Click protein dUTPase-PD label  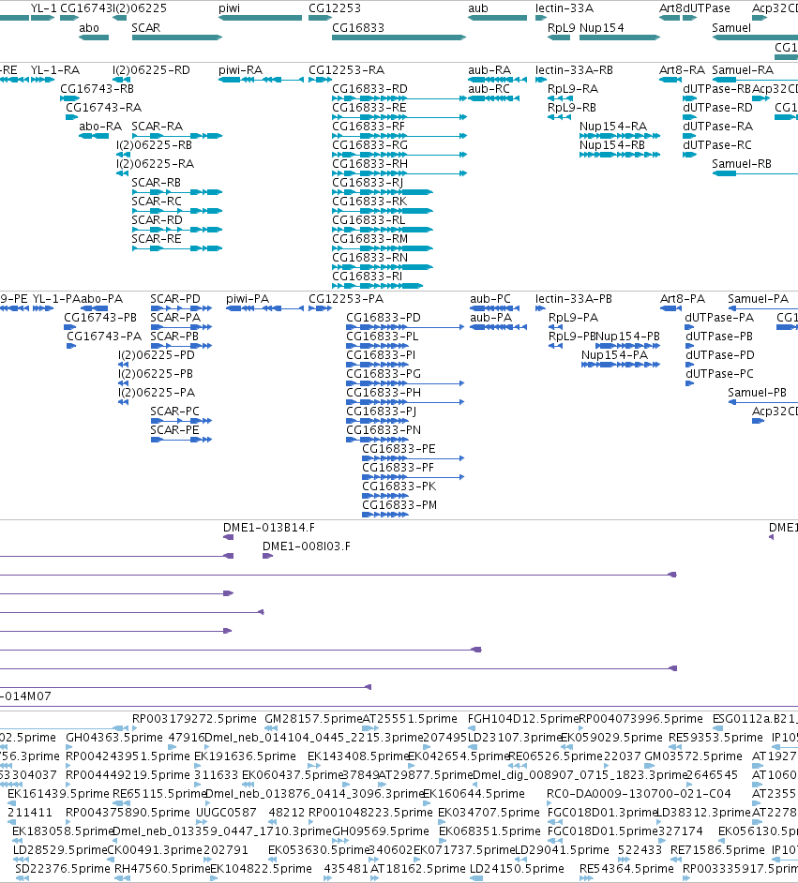pos(720,355)
